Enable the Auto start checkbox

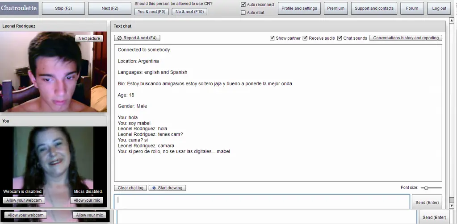pyautogui.click(x=243, y=12)
